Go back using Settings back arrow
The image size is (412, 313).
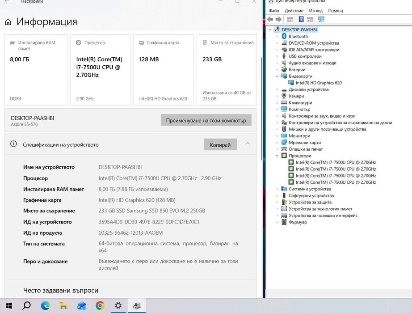pos(7,1)
